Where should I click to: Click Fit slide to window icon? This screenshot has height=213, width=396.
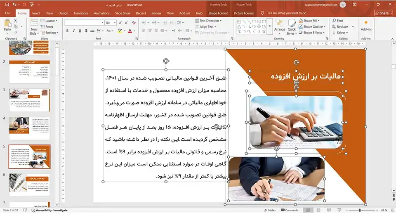click(x=392, y=210)
